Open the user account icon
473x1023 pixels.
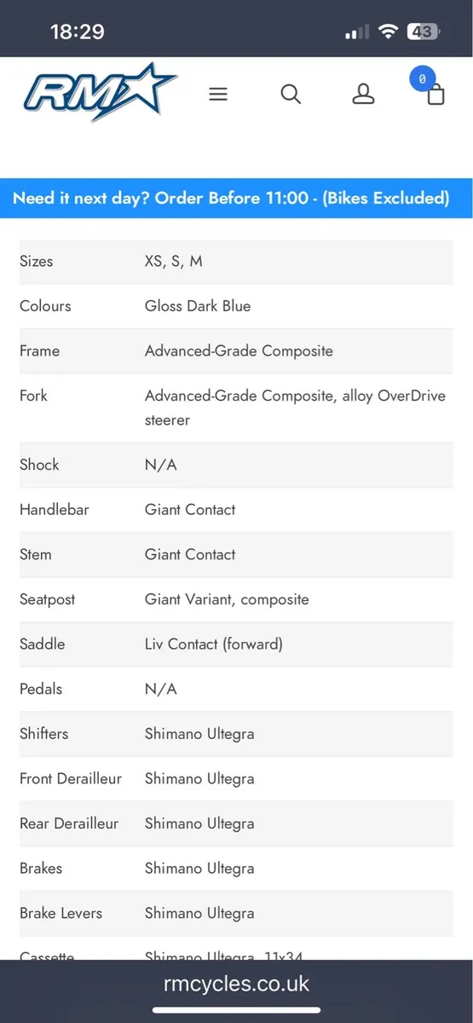364,94
